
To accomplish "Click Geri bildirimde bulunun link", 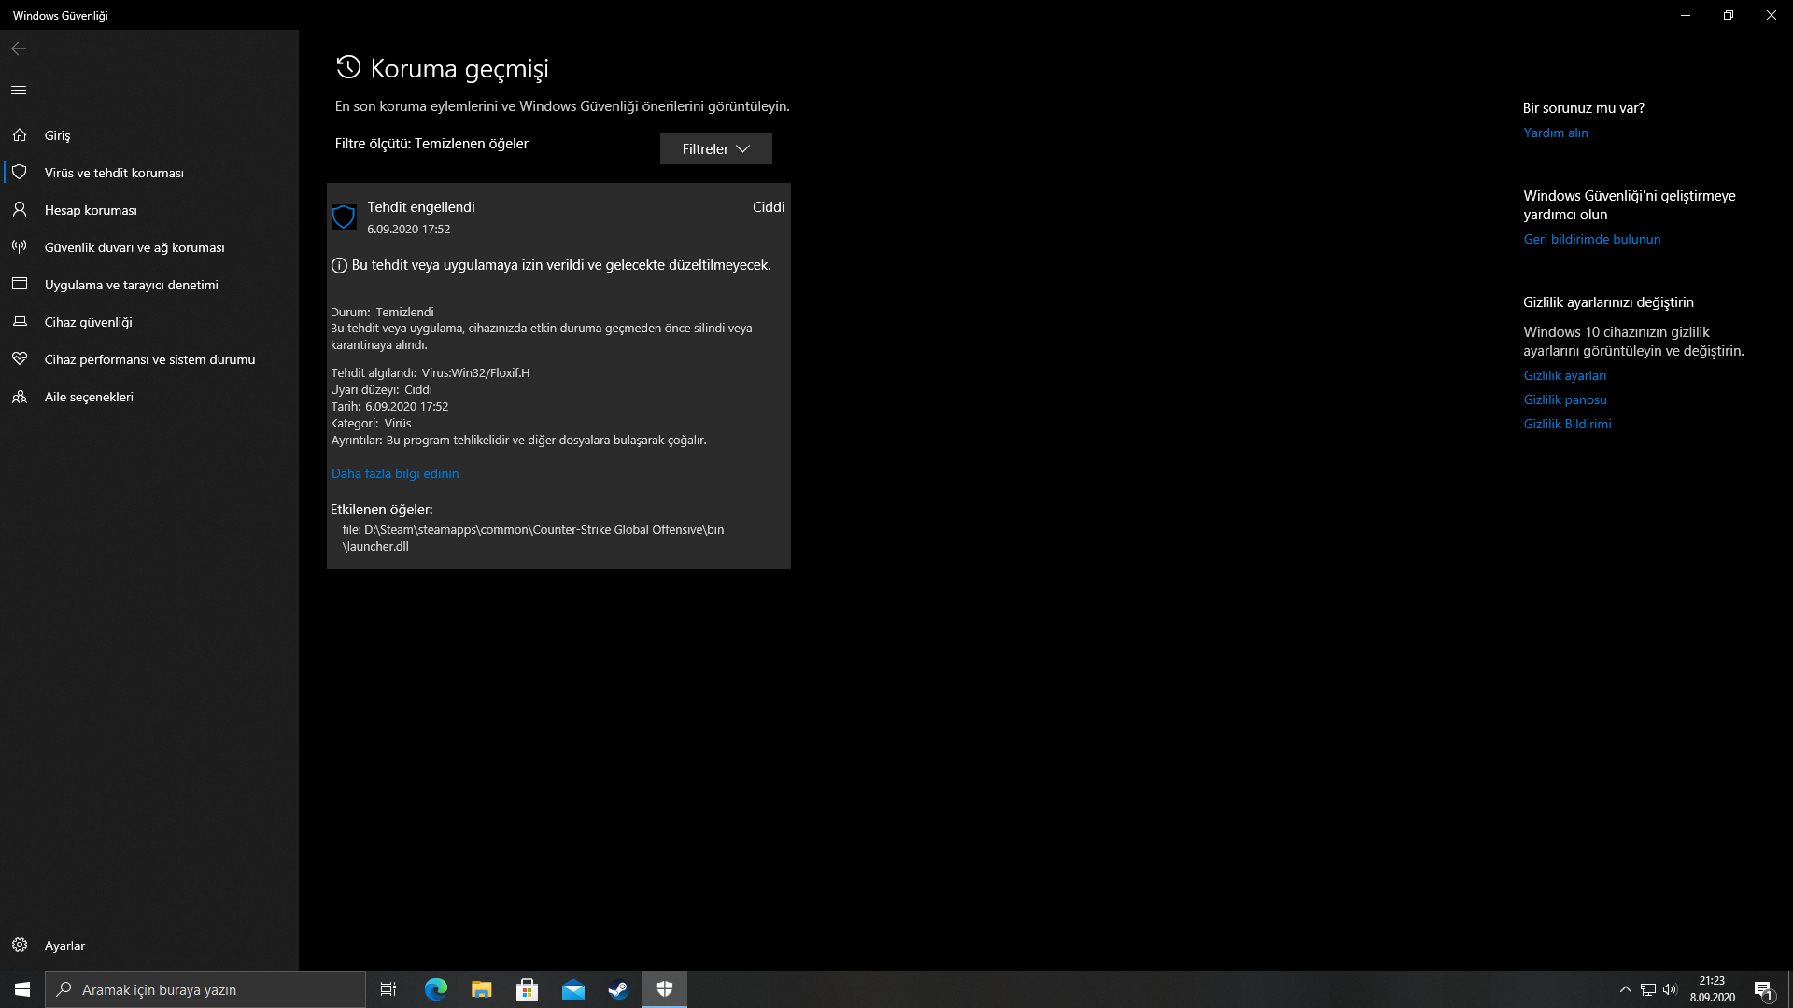I will 1591,239.
